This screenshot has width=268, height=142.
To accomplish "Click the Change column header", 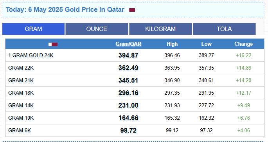I will [x=244, y=44].
